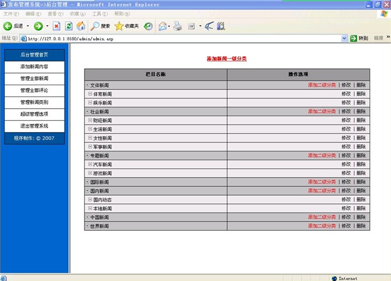Expand the Links (链接) toolbar chevron
Viewport: 391px width, 281px height.
coord(388,37)
